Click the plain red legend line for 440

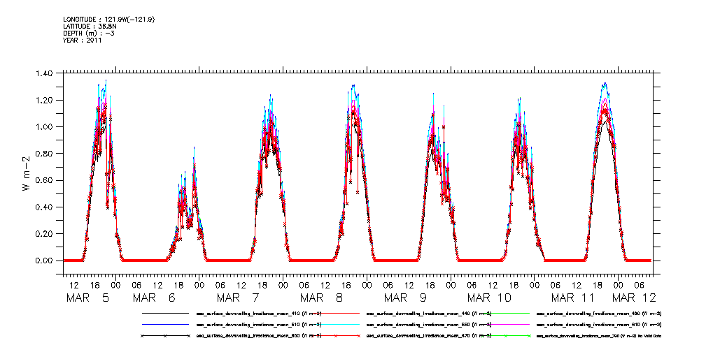[x=335, y=313]
